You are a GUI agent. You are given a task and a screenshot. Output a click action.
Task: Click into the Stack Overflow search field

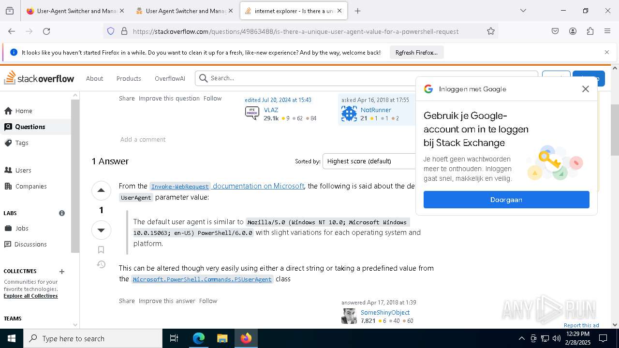[367, 78]
